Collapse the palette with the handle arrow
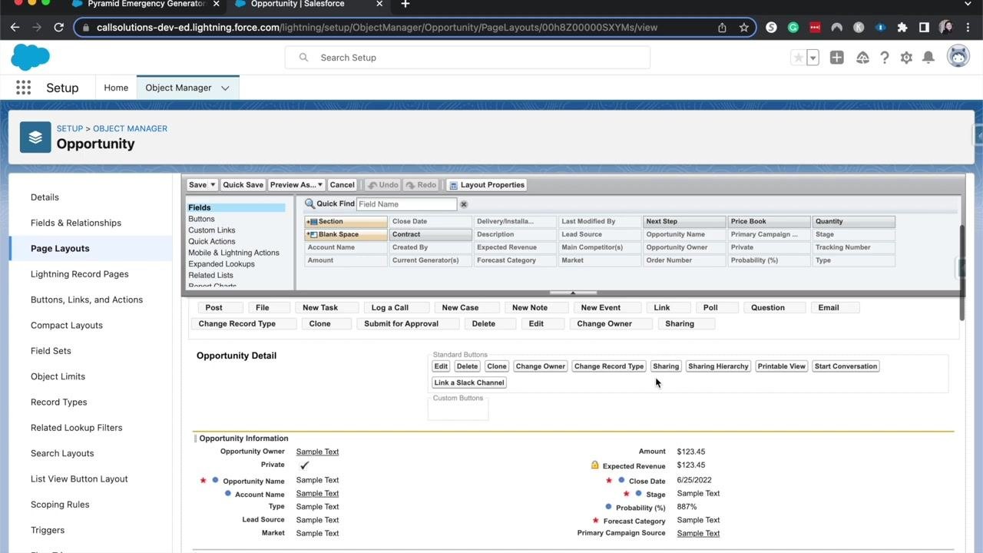Image resolution: width=983 pixels, height=553 pixels. [x=573, y=293]
